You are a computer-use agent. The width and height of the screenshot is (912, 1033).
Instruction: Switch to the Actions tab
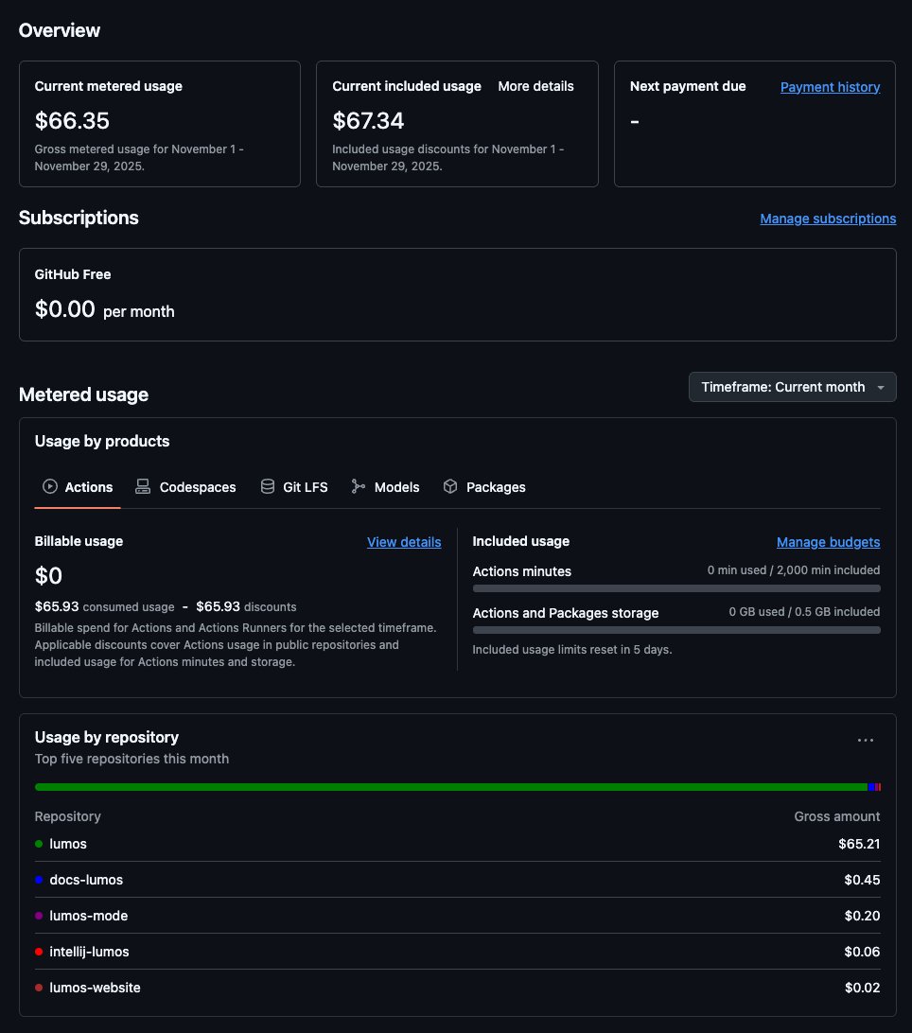78,487
